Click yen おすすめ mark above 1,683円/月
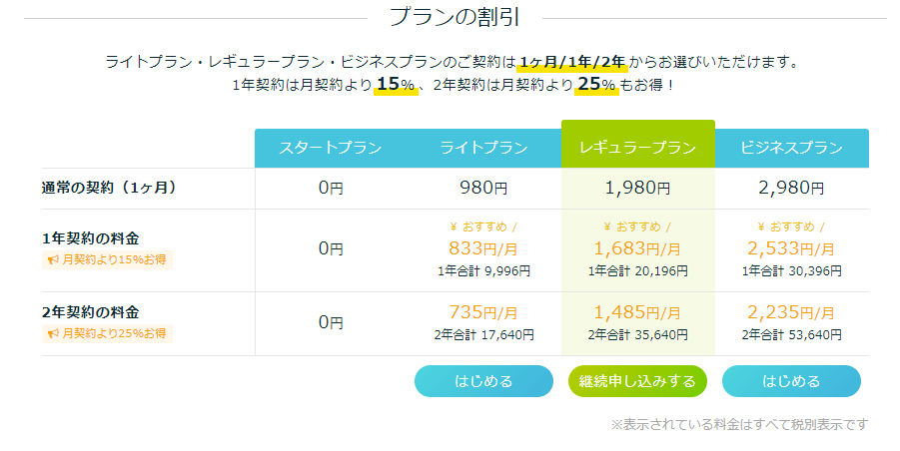This screenshot has height=451, width=900. coord(637,226)
